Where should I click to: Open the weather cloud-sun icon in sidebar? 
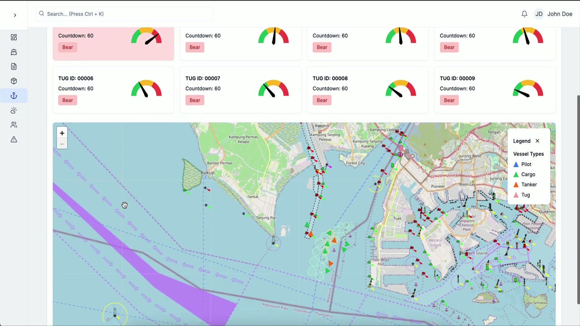click(14, 110)
